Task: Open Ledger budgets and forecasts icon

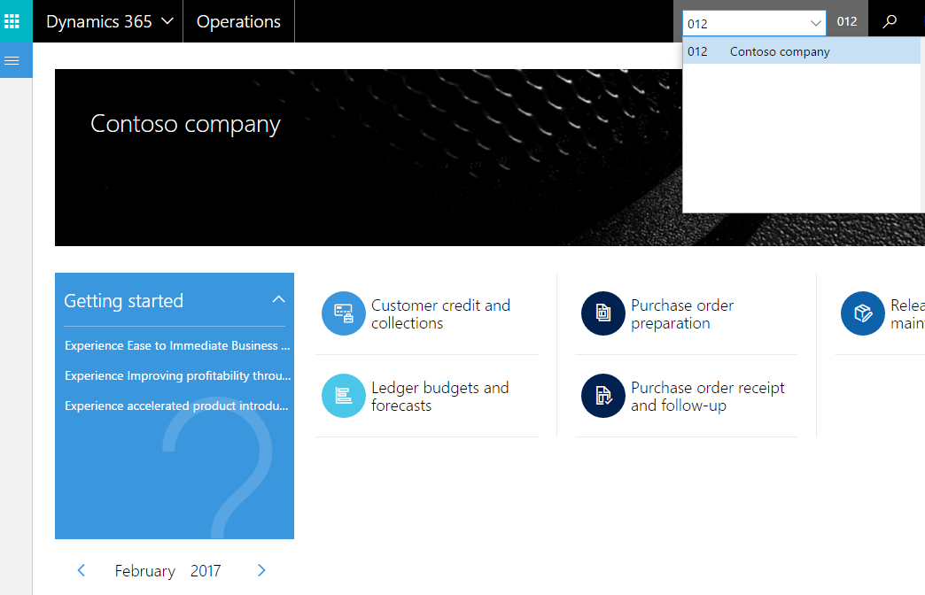Action: tap(344, 396)
